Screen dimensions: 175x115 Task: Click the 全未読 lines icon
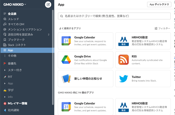pos(5,14)
